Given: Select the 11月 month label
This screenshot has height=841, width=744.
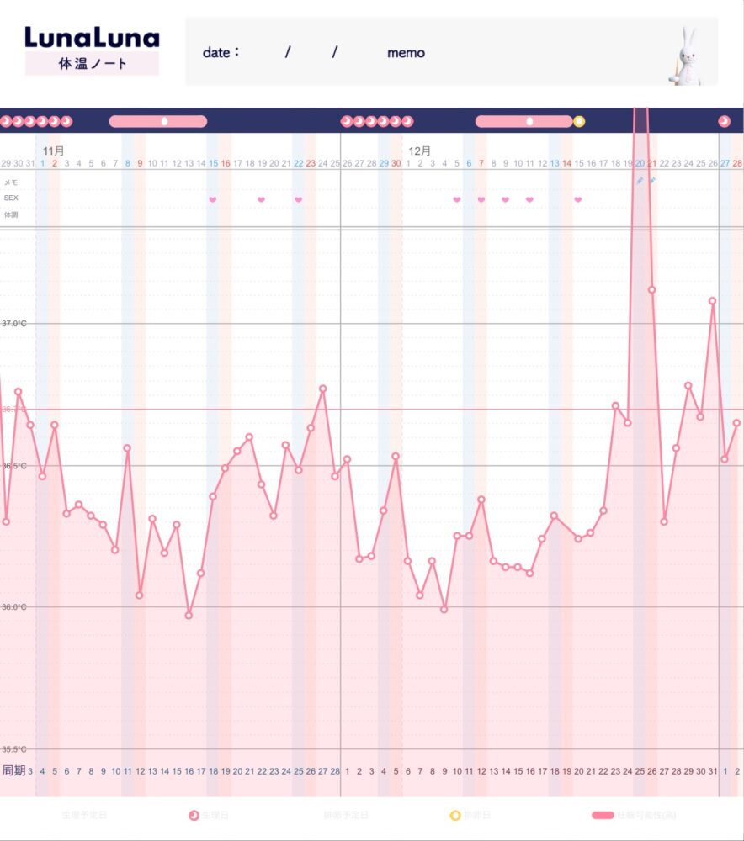Looking at the screenshot, I should (54, 151).
